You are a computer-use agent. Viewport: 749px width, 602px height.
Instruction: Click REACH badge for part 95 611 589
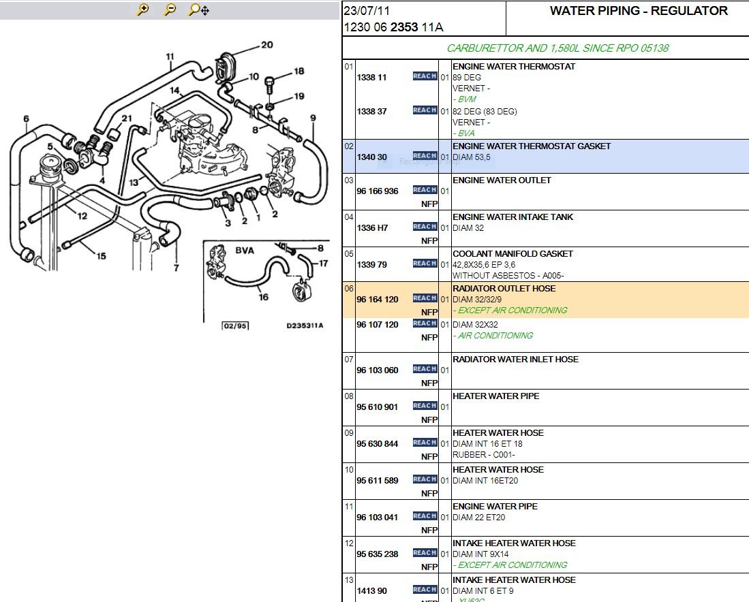(425, 479)
